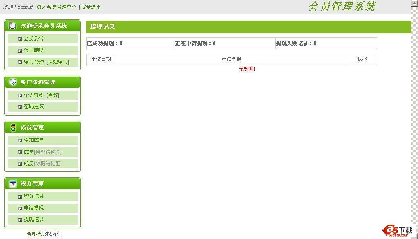Click 进入会员管理中心 link at top
The height and width of the screenshot is (239, 418).
pyautogui.click(x=56, y=7)
